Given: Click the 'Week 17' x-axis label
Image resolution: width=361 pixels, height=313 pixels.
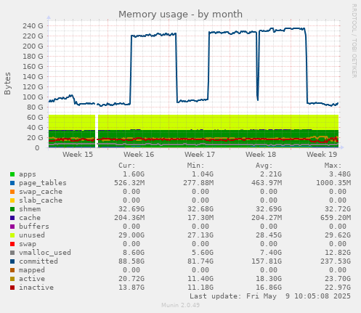Looking at the screenshot, I should (200, 155).
